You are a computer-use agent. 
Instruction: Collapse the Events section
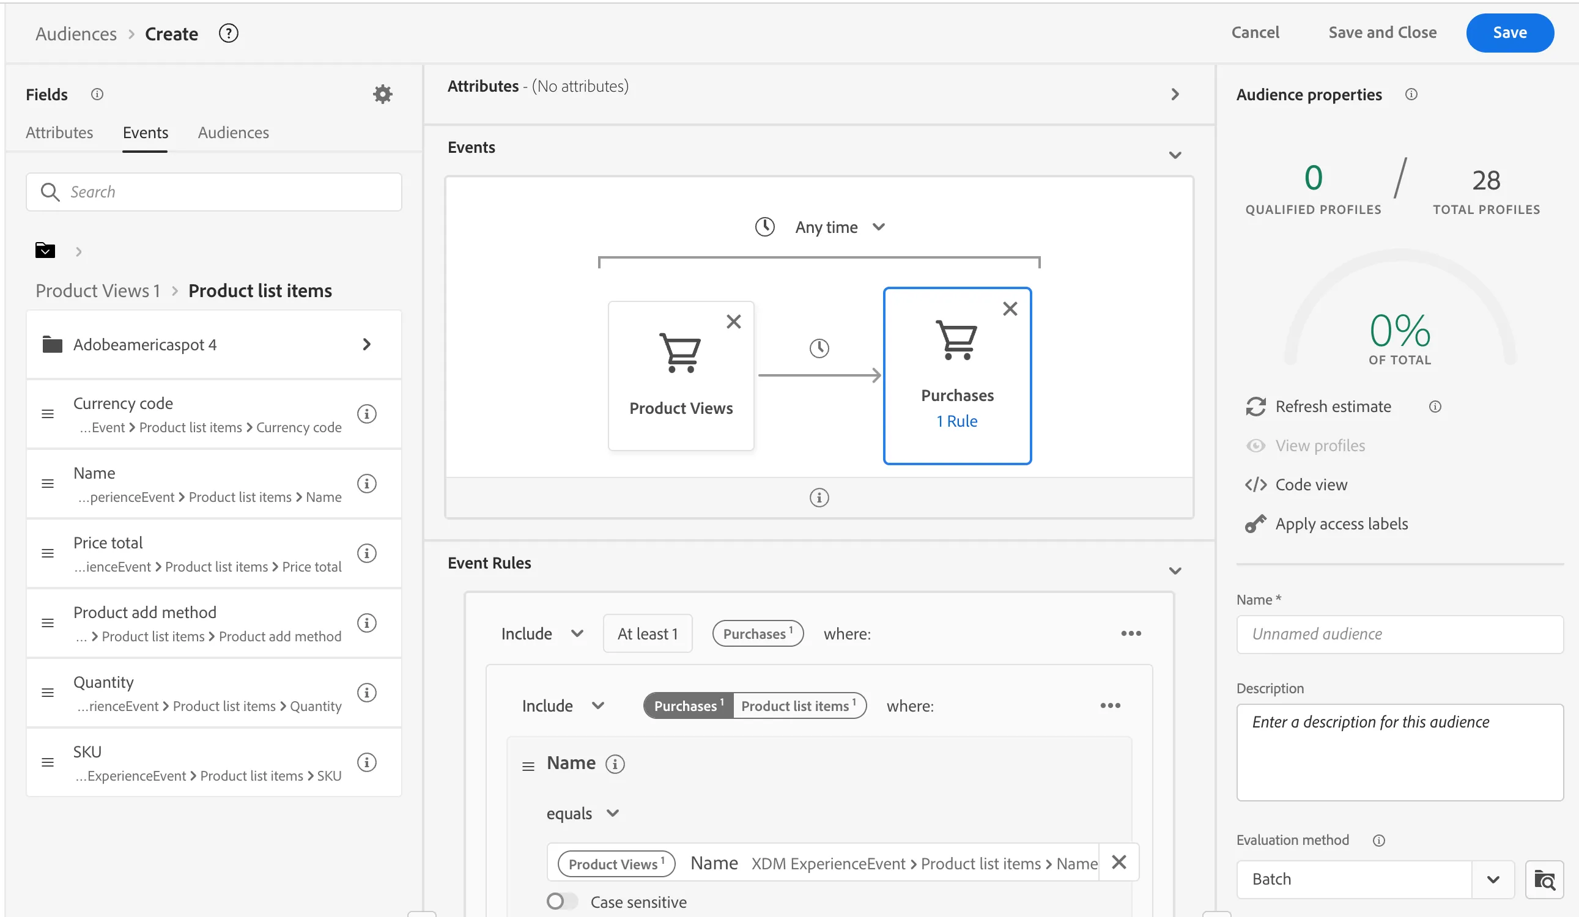point(1175,155)
